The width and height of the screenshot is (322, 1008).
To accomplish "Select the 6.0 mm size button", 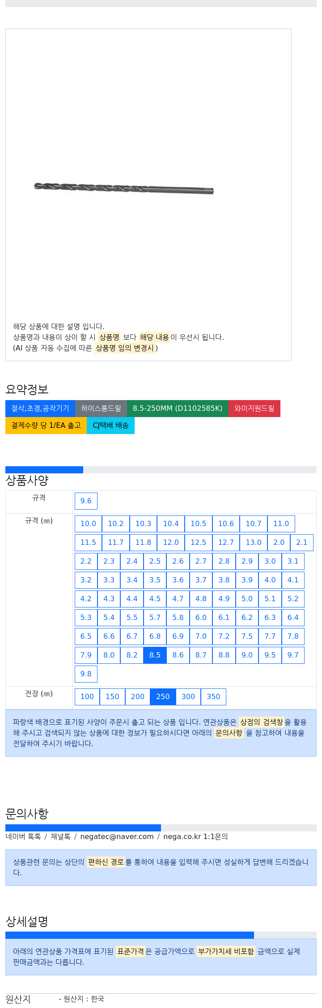I will (x=201, y=618).
